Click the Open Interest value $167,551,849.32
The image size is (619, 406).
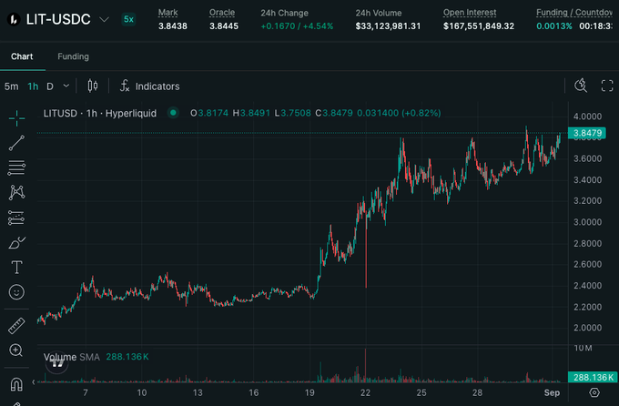tap(479, 26)
